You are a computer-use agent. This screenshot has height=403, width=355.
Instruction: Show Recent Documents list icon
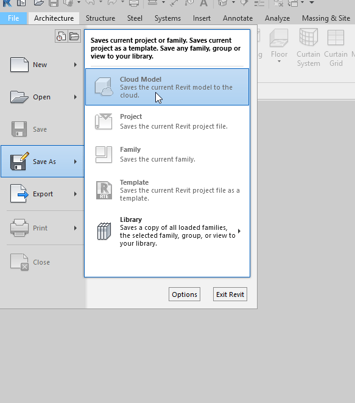click(61, 36)
